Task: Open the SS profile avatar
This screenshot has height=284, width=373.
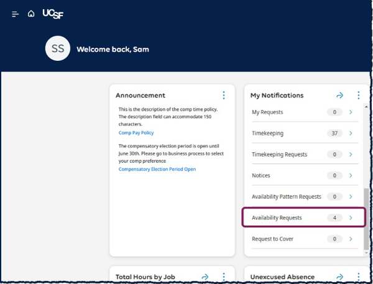Action: coord(58,48)
